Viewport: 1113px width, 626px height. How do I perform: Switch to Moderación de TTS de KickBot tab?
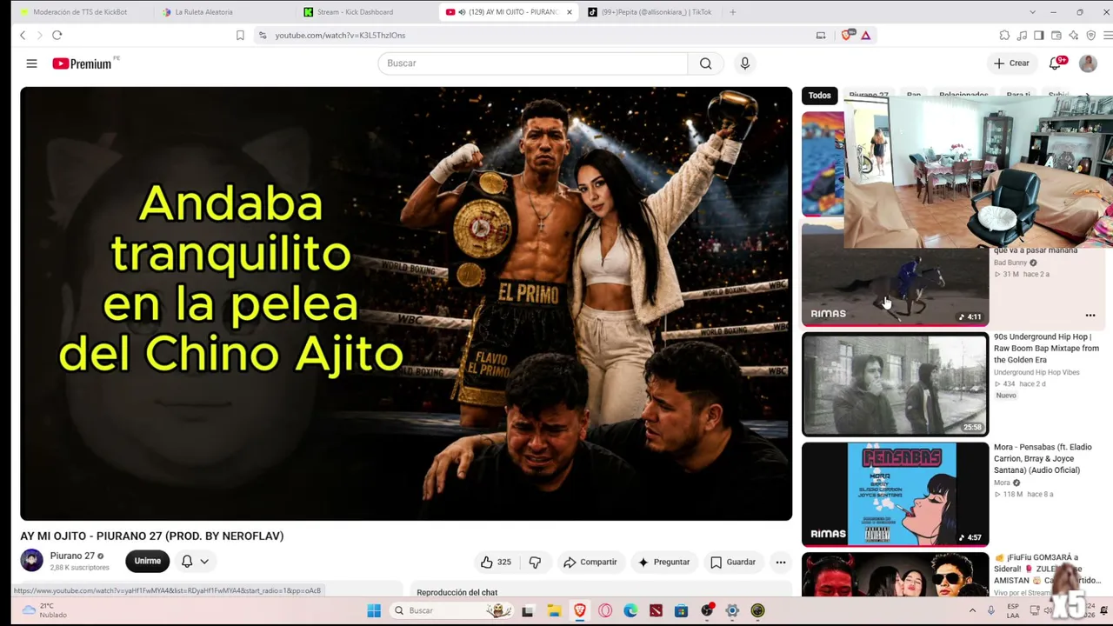78,12
